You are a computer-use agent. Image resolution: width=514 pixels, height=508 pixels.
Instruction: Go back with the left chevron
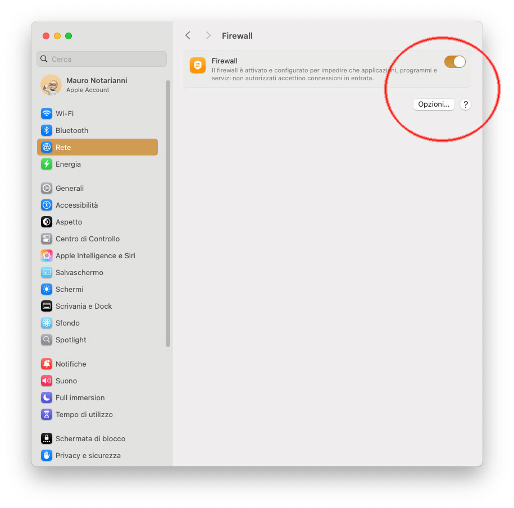coord(188,35)
